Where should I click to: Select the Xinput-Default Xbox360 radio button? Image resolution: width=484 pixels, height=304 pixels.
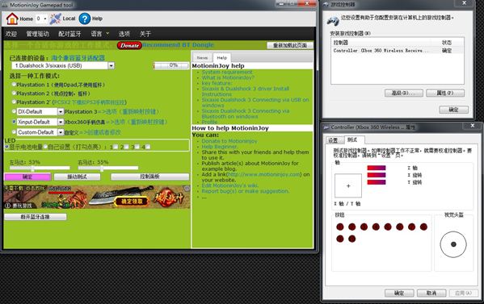pyautogui.click(x=14, y=122)
